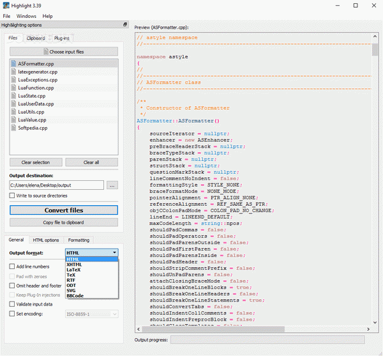Click the preview scroll right arrow
Screen dimensions: 383x356
pos(368,329)
